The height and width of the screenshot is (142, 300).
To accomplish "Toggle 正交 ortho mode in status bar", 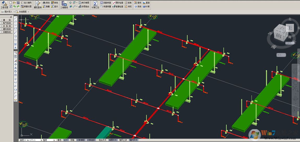I will pos(66,140).
